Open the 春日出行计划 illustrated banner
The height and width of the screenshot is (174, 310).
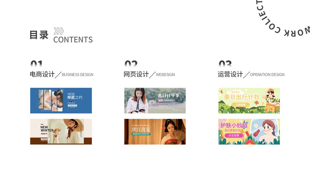(x=249, y=101)
